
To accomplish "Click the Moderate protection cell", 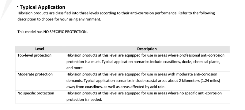I will pos(40,81).
